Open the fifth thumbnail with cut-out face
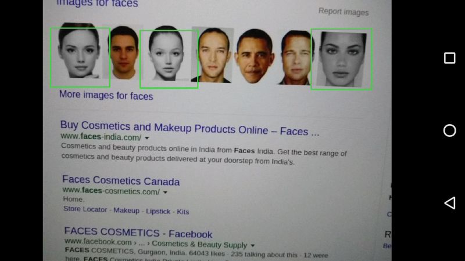This screenshot has height=261, width=465. click(255, 56)
